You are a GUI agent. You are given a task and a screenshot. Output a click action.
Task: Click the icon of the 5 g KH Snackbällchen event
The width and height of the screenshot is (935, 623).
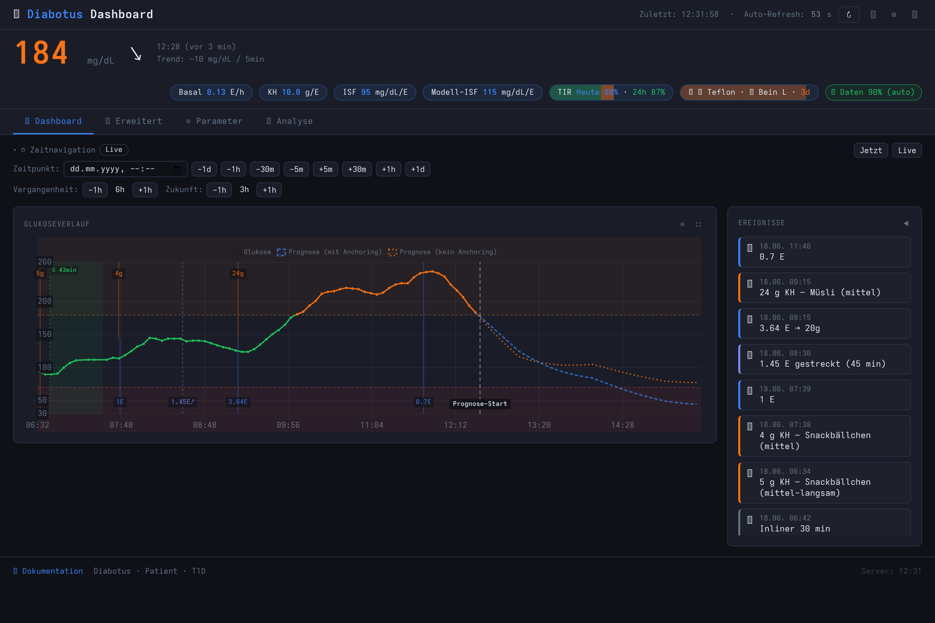750,473
